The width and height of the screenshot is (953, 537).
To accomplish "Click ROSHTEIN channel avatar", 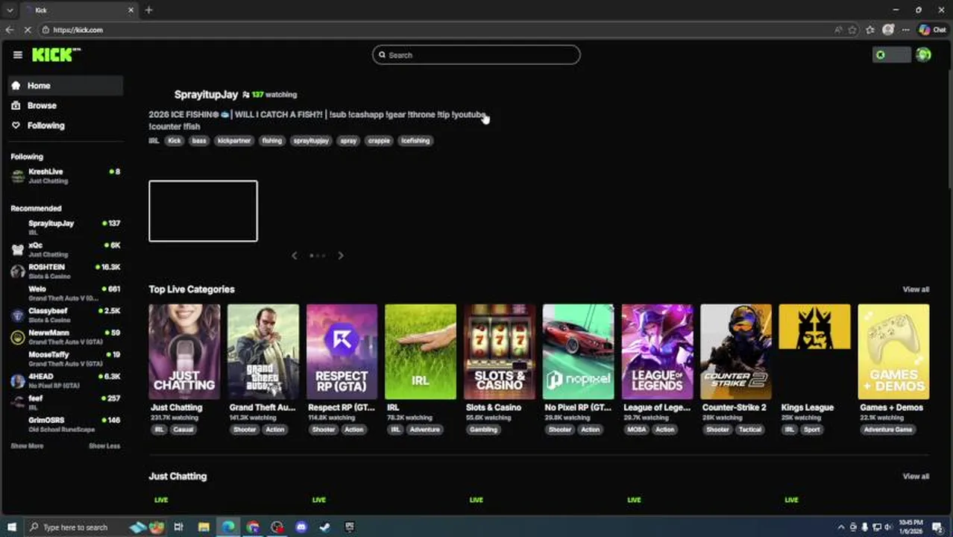I will point(17,271).
